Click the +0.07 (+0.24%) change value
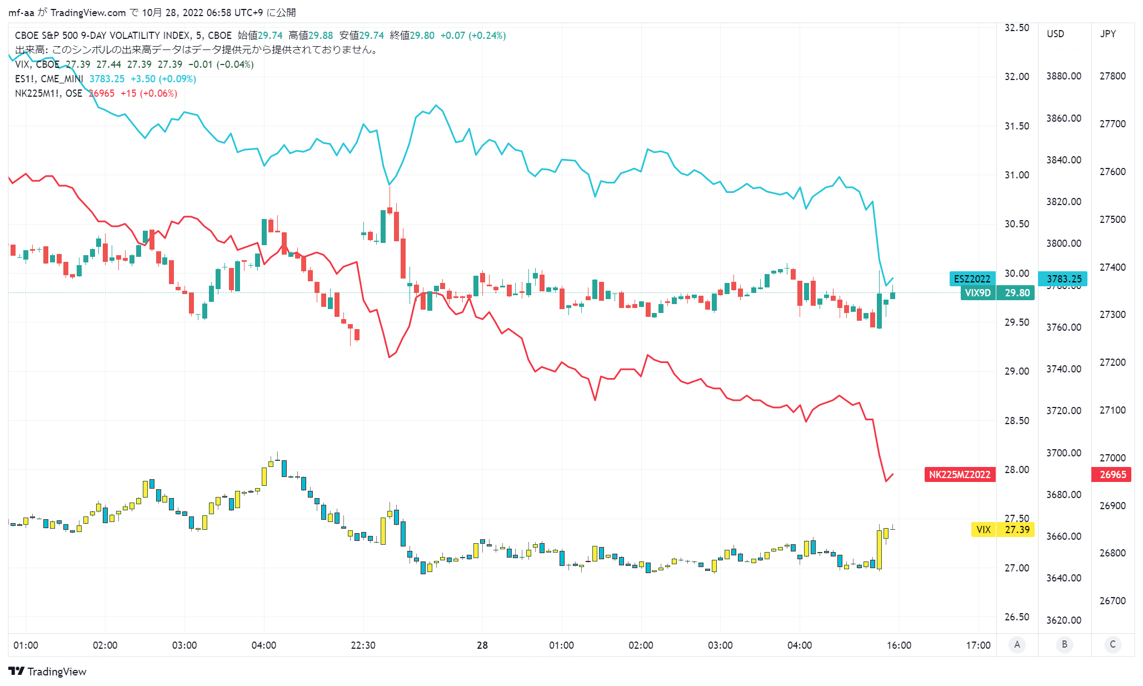Image resolution: width=1143 pixels, height=686 pixels. pos(473,36)
